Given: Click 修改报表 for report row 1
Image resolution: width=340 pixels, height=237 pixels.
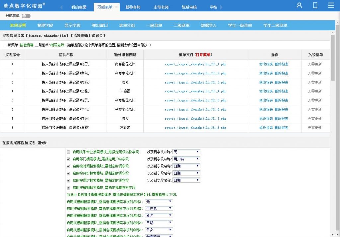Looking at the screenshot, I should (266, 64).
